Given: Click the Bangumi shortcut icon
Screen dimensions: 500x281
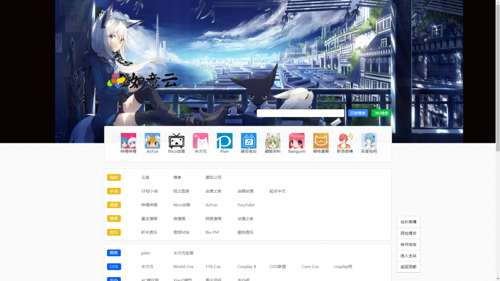Looking at the screenshot, I should pos(296,141).
